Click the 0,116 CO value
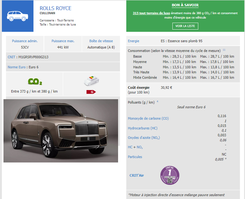245x199 pixels. tap(222, 116)
